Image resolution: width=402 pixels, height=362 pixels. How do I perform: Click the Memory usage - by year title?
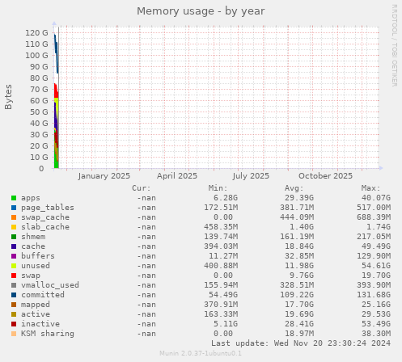[x=201, y=11]
